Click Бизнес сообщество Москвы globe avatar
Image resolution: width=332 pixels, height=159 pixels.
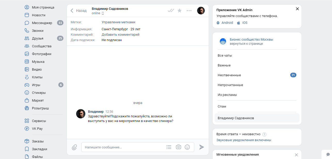(x=223, y=41)
